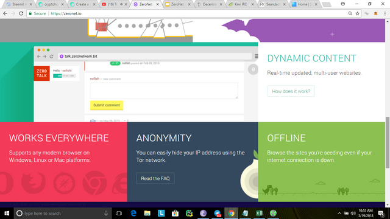This screenshot has height=219, width=390.
Task: Click the forward navigation arrow
Action: [13, 13]
